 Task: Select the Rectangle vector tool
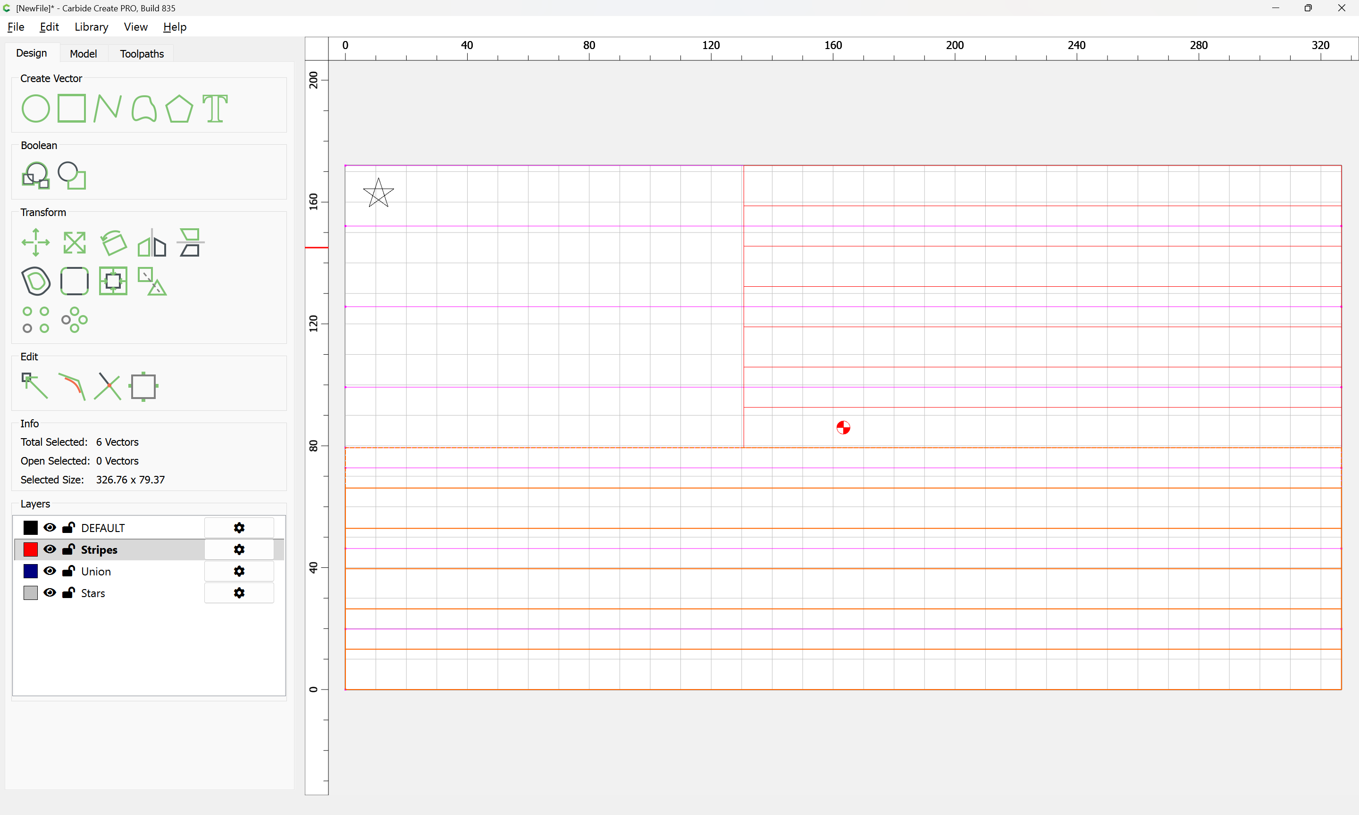coord(71,108)
